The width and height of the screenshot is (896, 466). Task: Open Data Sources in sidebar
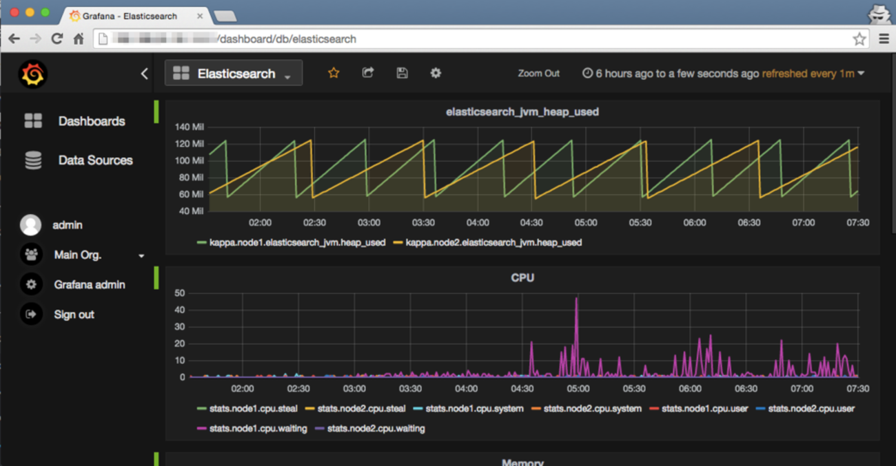[95, 160]
